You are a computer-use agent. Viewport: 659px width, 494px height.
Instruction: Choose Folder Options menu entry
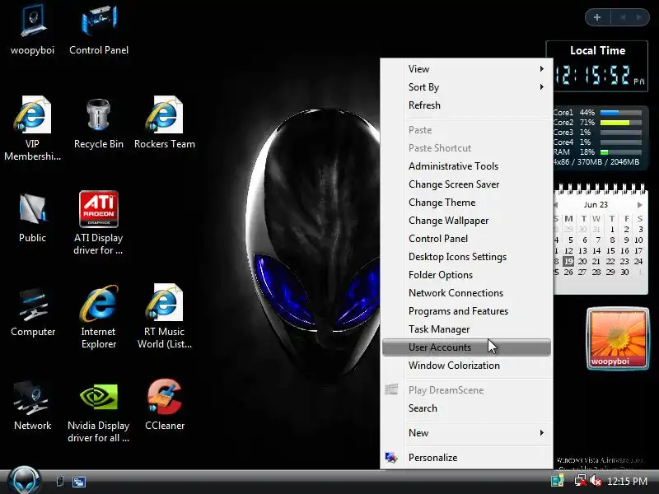[466, 274]
